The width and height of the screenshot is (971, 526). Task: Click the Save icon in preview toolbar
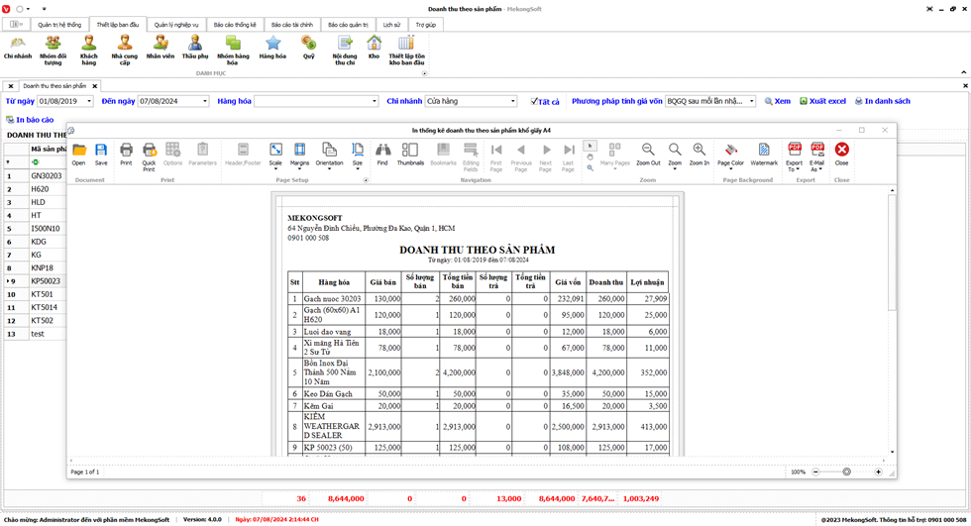[101, 153]
